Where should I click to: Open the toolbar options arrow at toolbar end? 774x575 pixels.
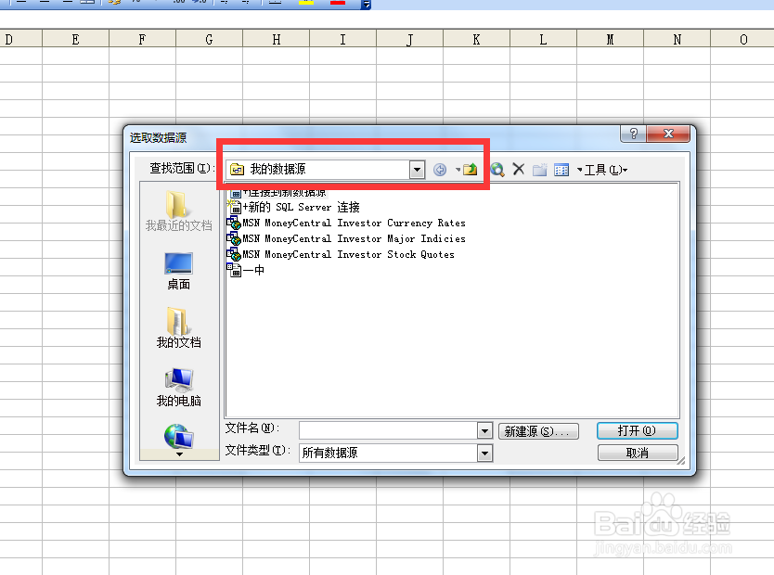367,5
